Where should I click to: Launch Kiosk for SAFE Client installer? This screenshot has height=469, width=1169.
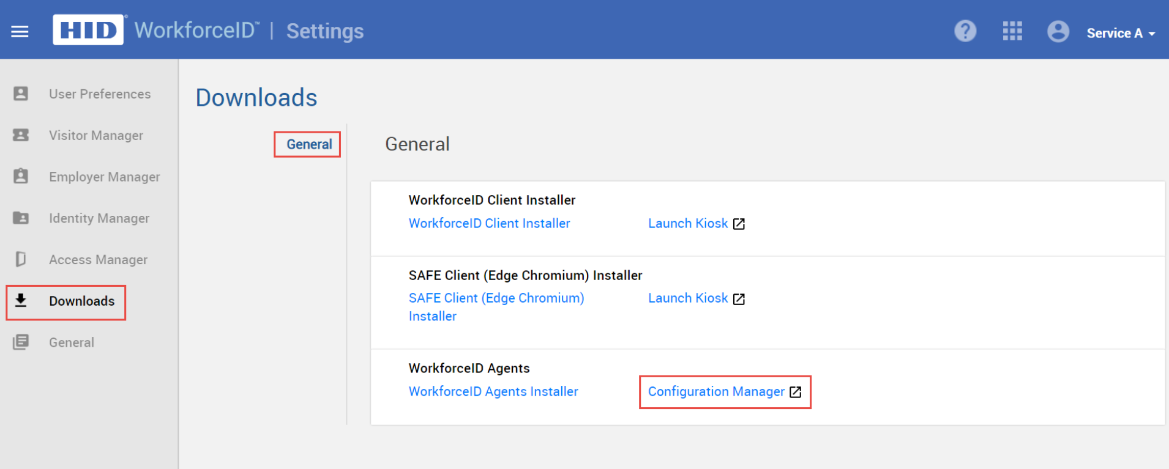click(x=688, y=298)
